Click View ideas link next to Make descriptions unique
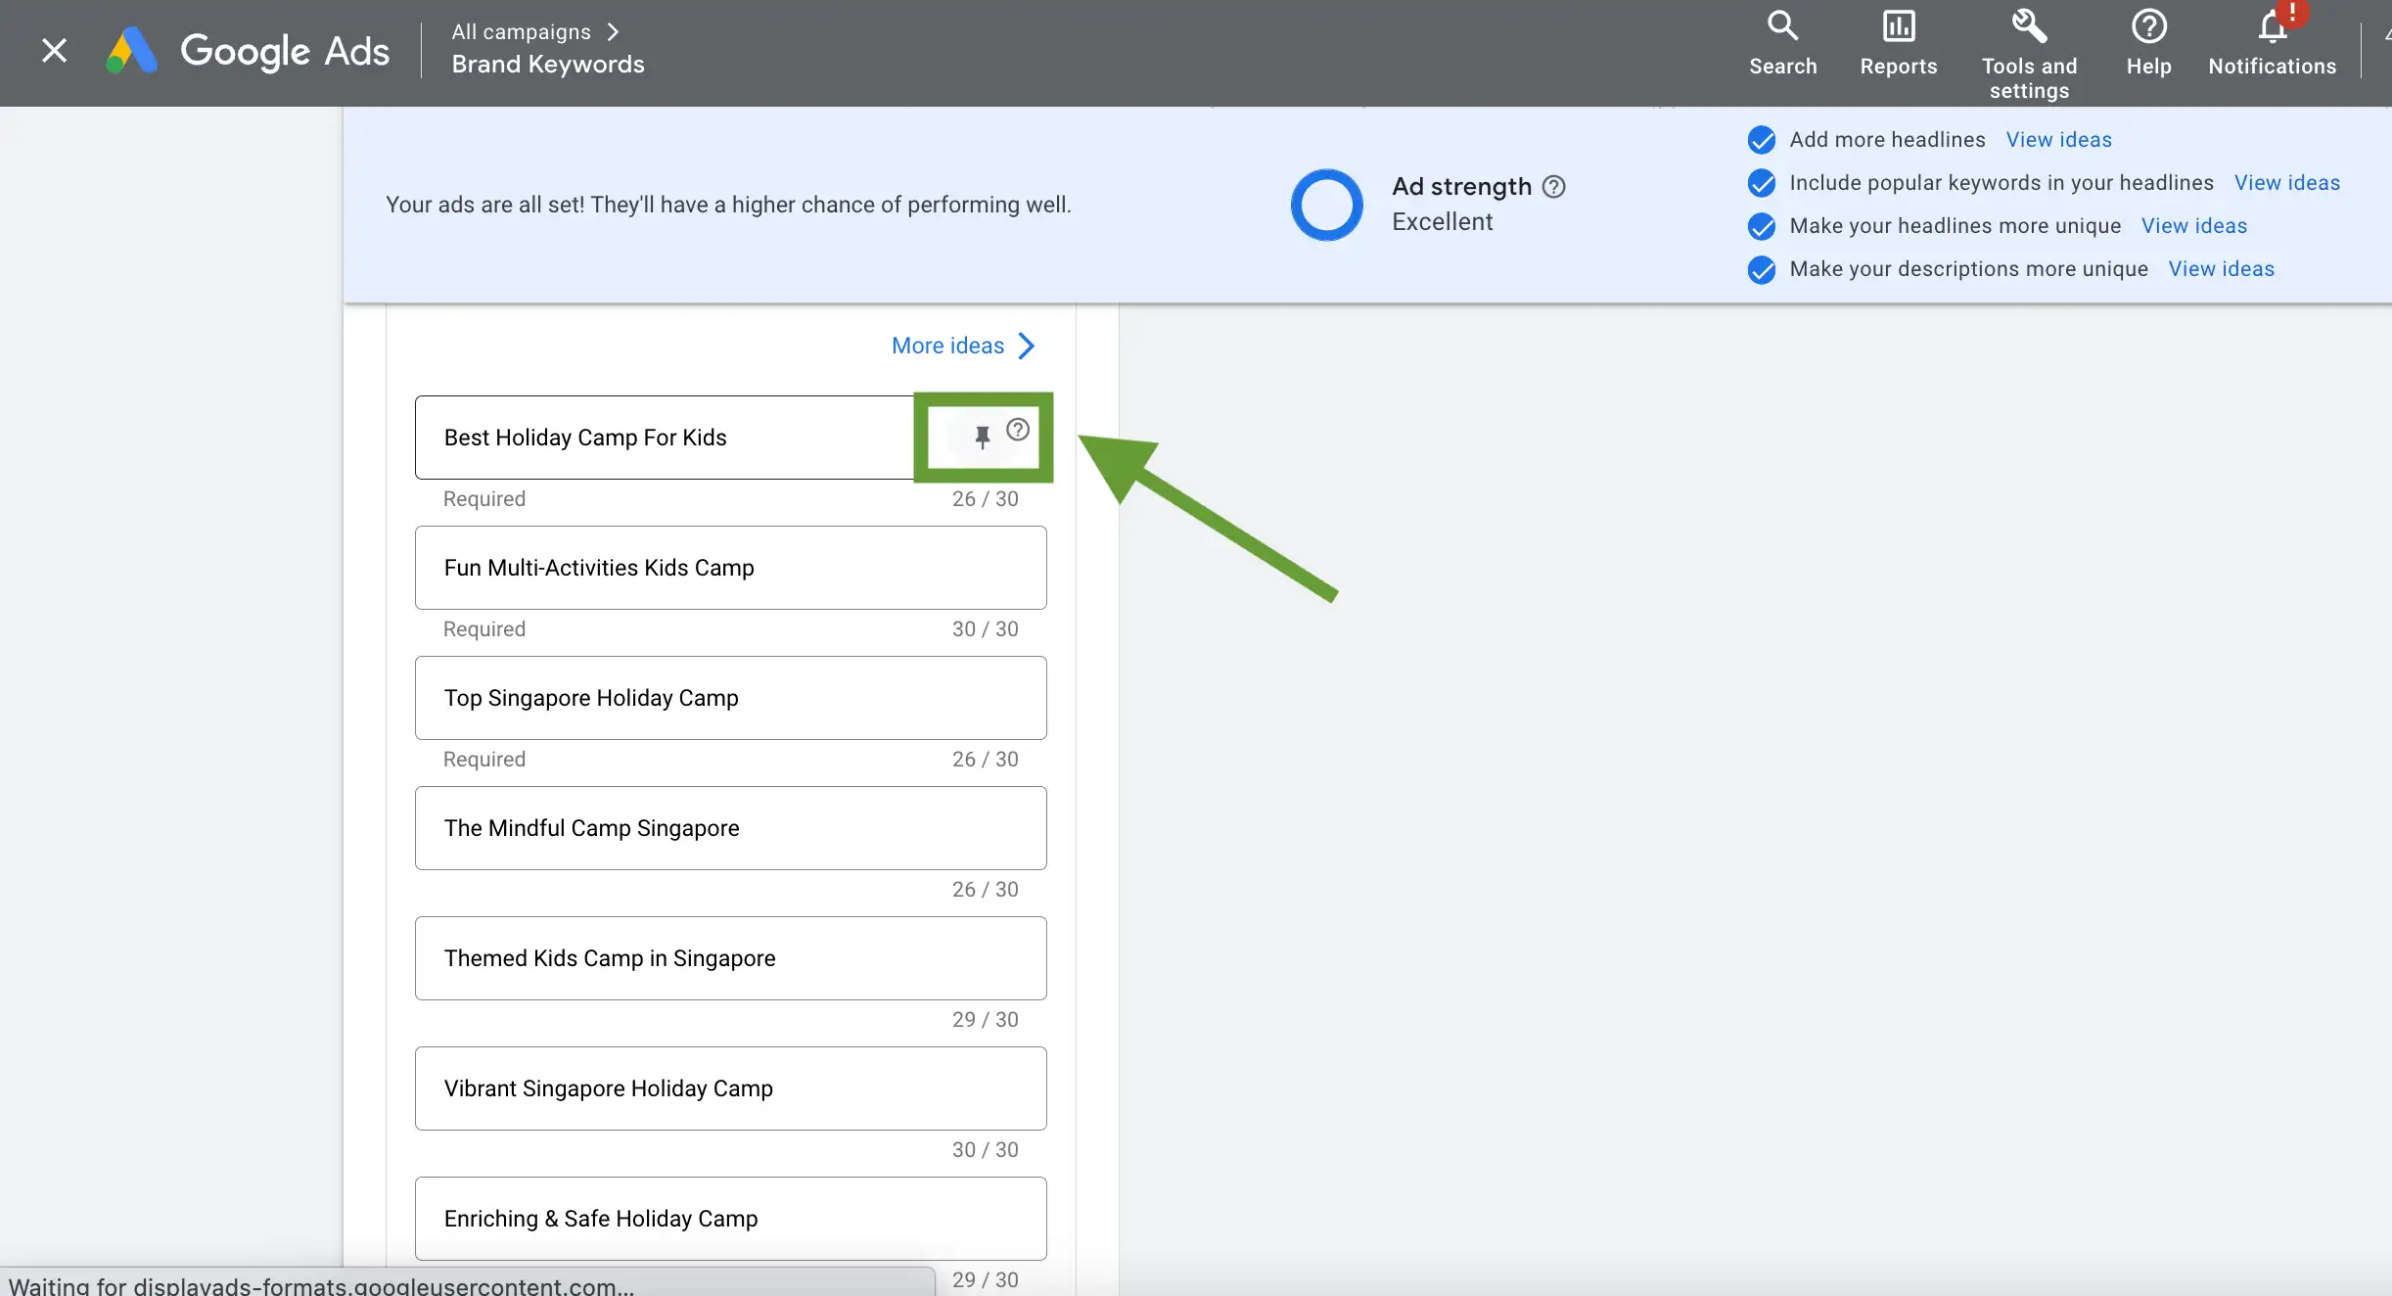The width and height of the screenshot is (2392, 1296). click(x=2223, y=268)
